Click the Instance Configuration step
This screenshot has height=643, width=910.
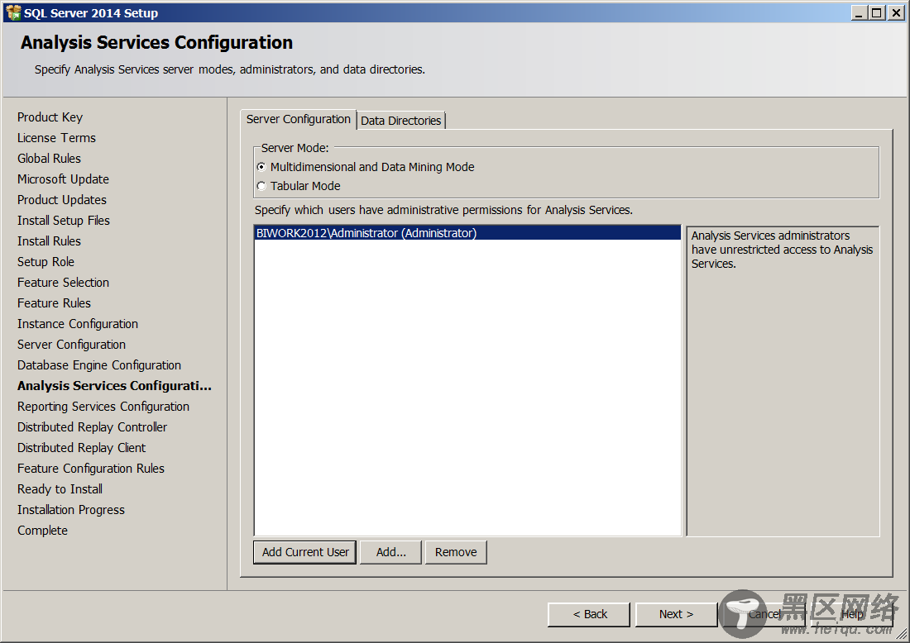point(77,324)
